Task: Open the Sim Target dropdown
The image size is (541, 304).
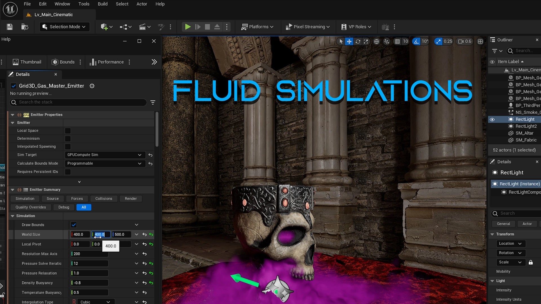Action: tap(104, 155)
